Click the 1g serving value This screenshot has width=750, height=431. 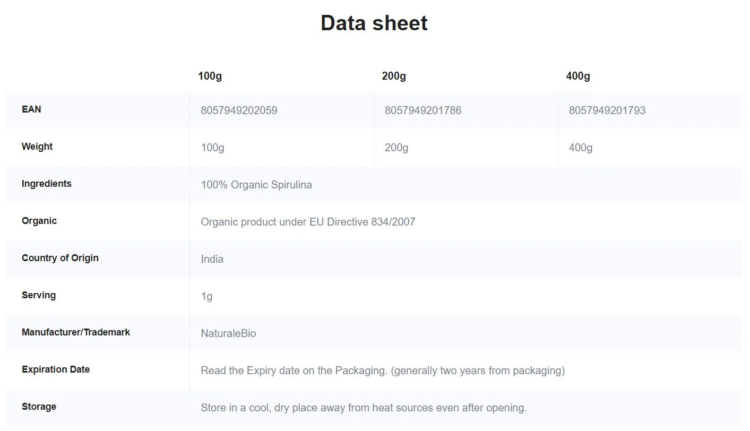coord(206,296)
